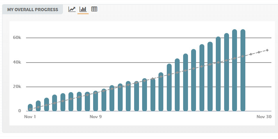
Task: Click the "Nov 30" date label
Action: coord(264,117)
